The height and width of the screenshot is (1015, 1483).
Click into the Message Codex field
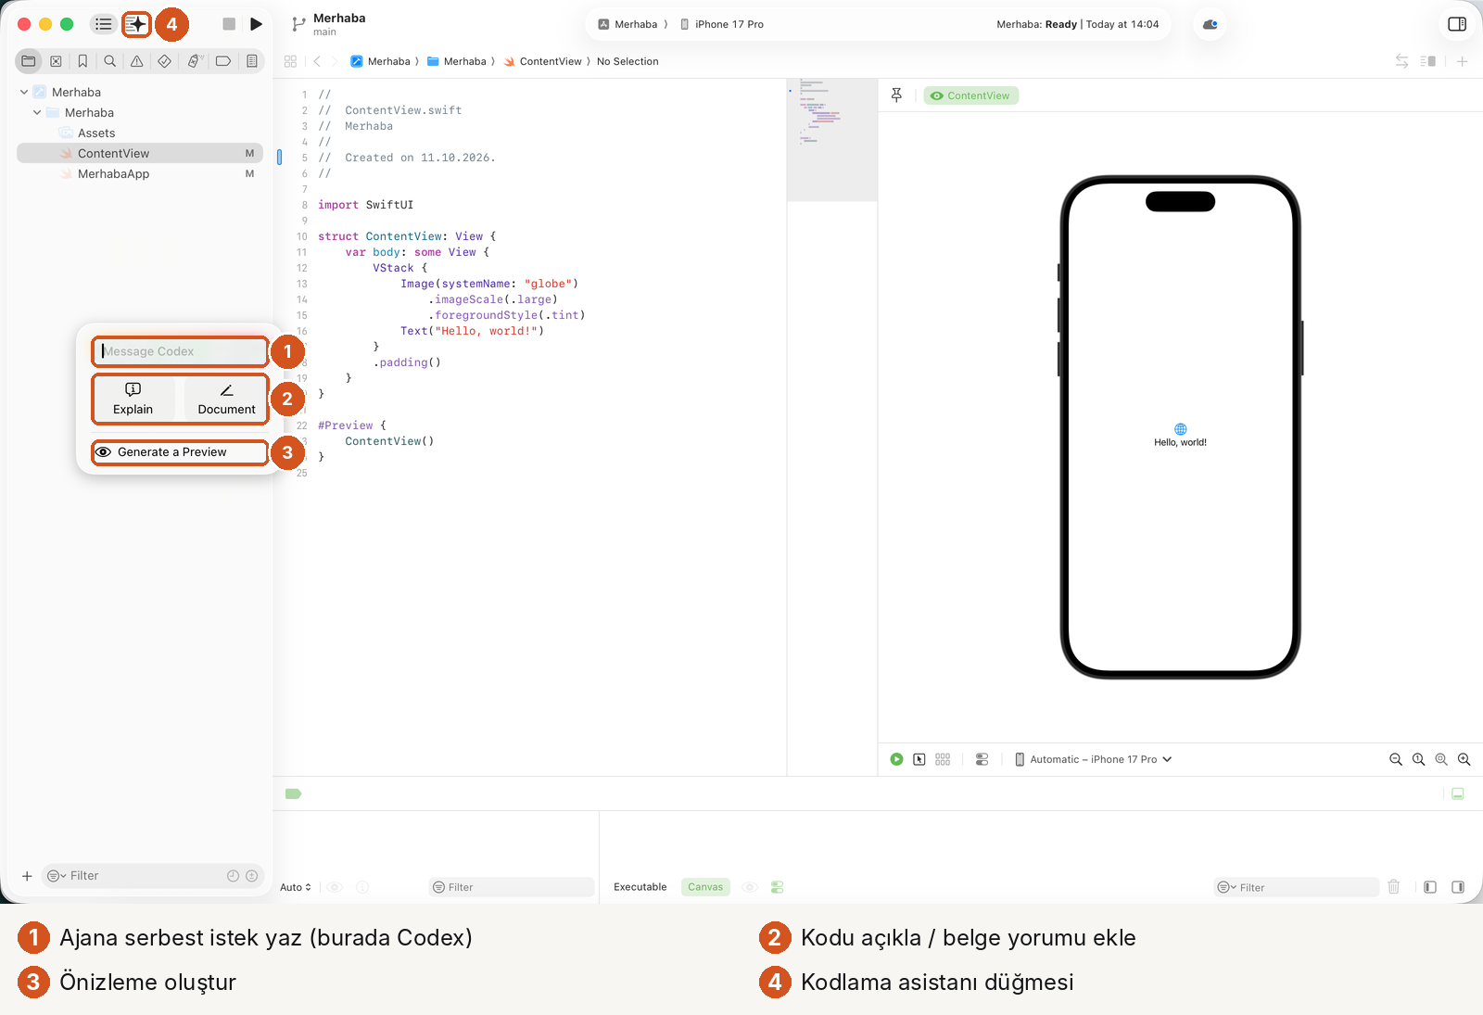point(180,351)
